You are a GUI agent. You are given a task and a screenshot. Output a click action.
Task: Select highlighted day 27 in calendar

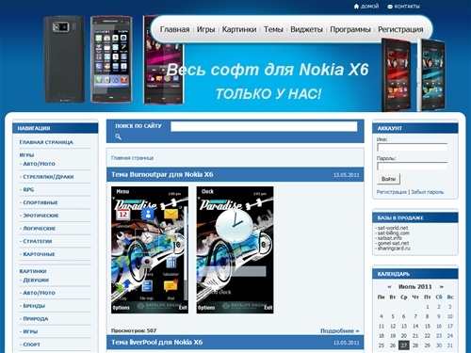click(x=404, y=345)
